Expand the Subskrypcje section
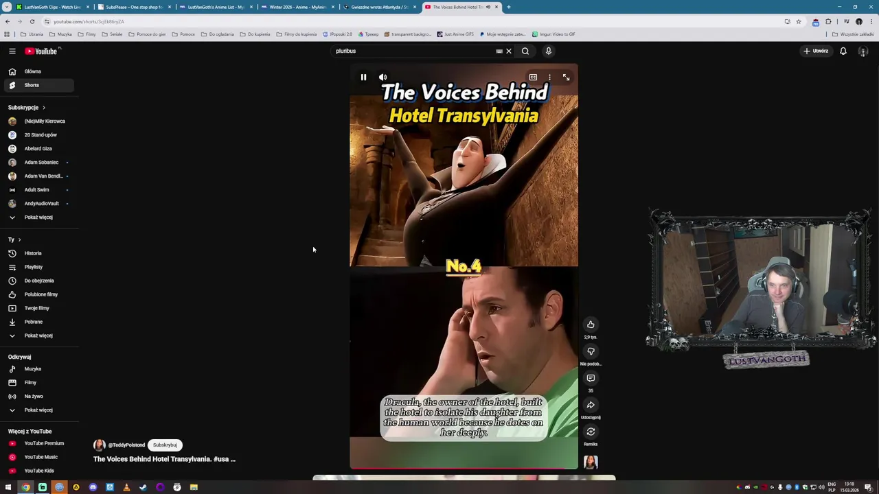879x494 pixels. pos(27,108)
